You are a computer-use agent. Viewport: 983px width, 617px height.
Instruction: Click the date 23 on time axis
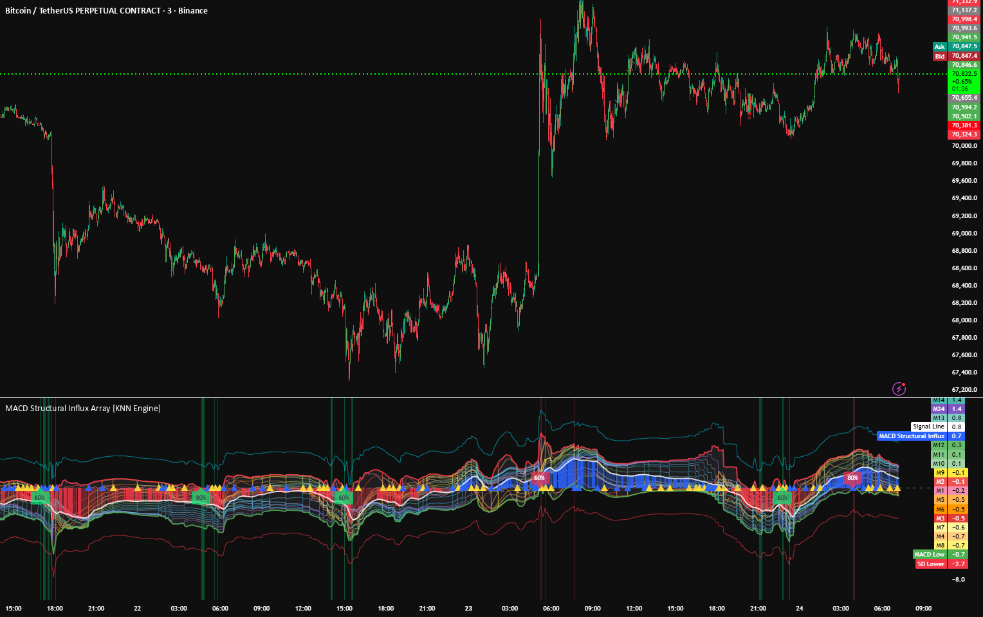(468, 608)
